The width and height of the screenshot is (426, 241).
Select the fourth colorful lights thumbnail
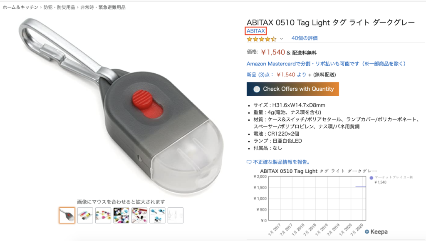[x=121, y=215]
